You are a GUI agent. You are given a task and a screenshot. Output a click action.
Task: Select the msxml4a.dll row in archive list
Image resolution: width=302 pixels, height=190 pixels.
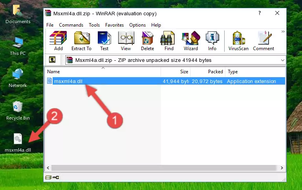click(x=165, y=81)
